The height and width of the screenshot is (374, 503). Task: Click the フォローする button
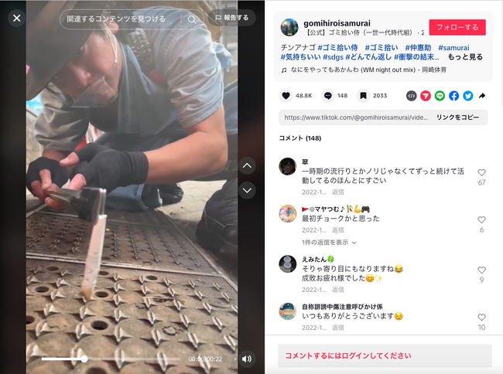click(457, 28)
